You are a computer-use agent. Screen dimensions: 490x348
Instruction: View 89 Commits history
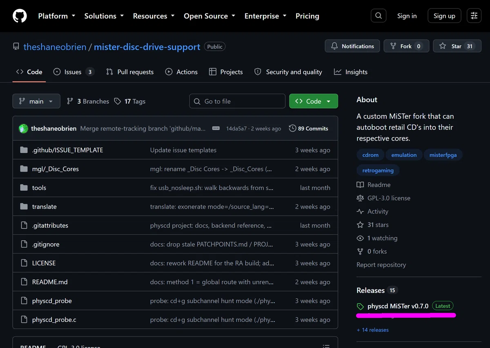[308, 128]
